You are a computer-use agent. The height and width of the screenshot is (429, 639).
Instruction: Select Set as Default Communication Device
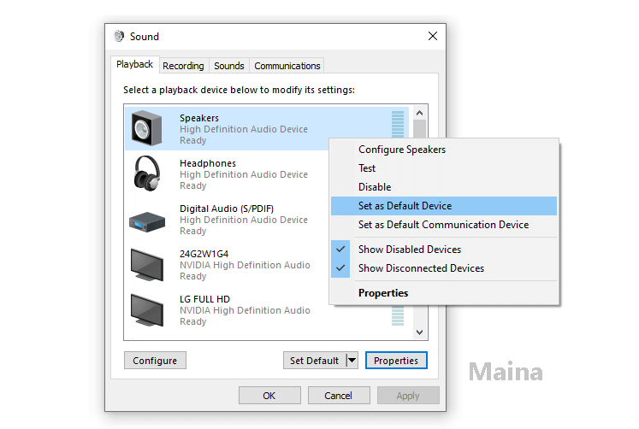pos(444,225)
